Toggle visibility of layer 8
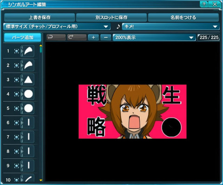The image size is (223, 185). 17,152
